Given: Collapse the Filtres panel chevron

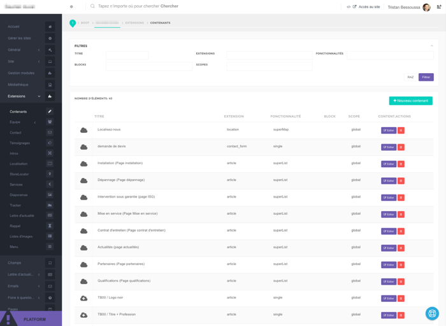Looking at the screenshot, I should (x=431, y=46).
